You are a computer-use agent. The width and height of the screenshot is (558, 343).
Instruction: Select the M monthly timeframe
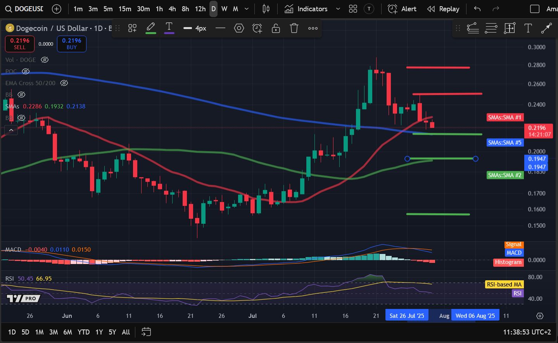coord(235,9)
